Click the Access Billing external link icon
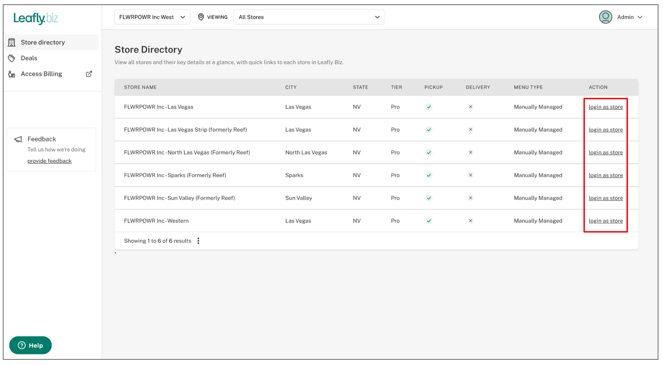The height and width of the screenshot is (365, 663). pos(89,74)
